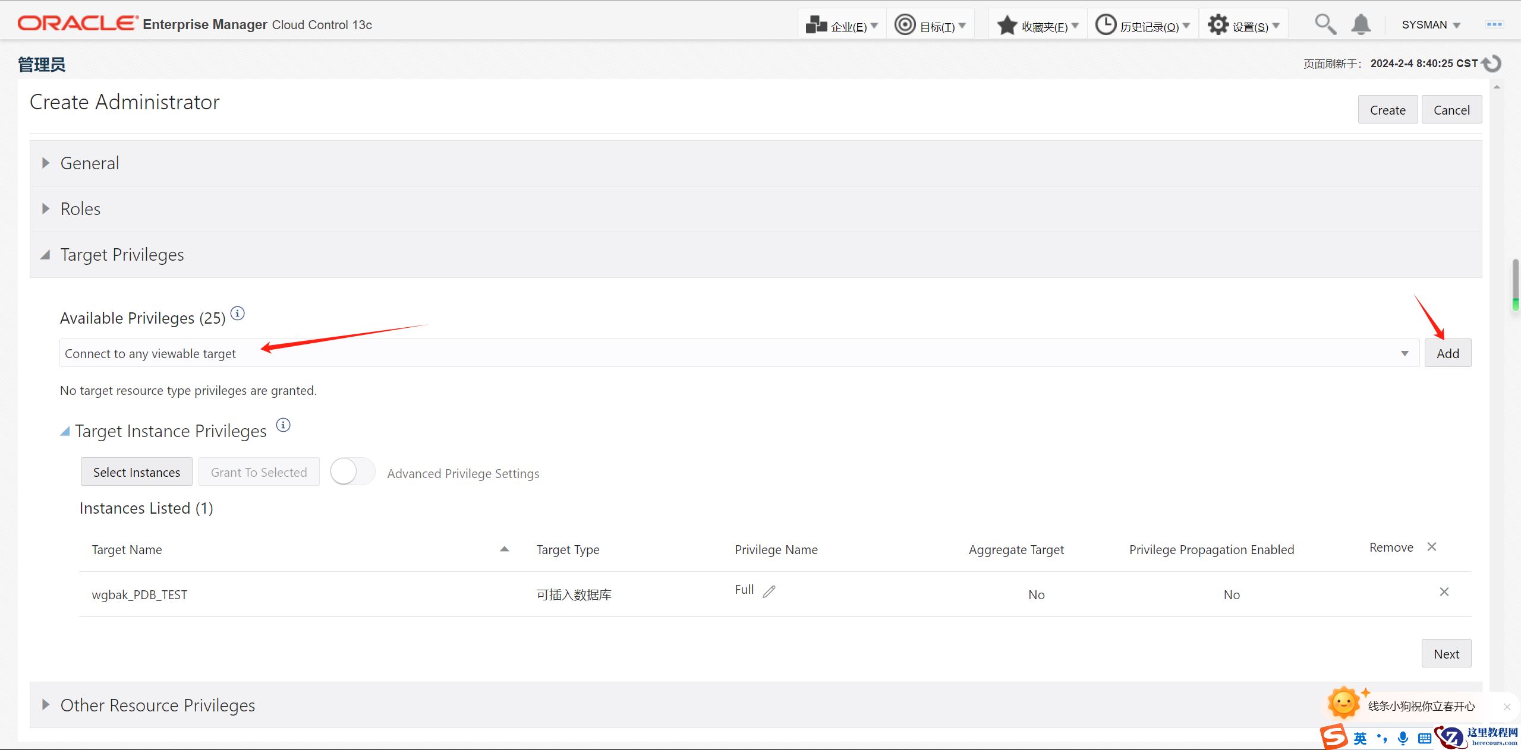The height and width of the screenshot is (750, 1521).
Task: Click the search magnifier icon
Action: click(1325, 24)
